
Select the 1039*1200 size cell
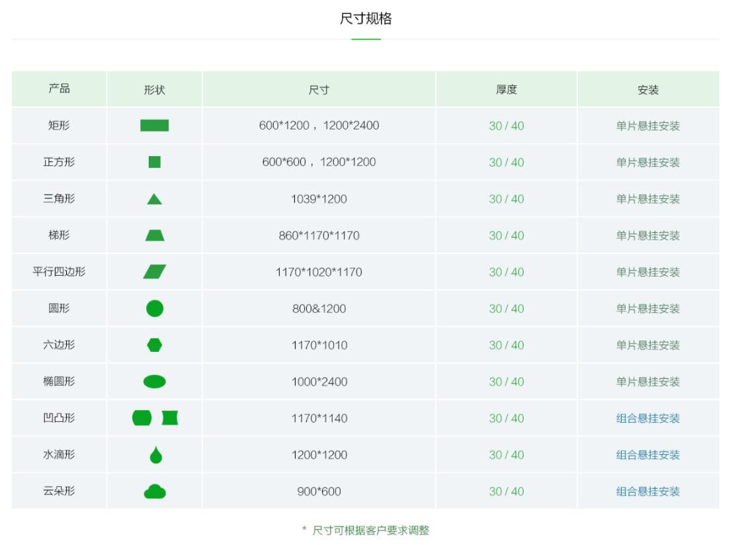tap(319, 199)
